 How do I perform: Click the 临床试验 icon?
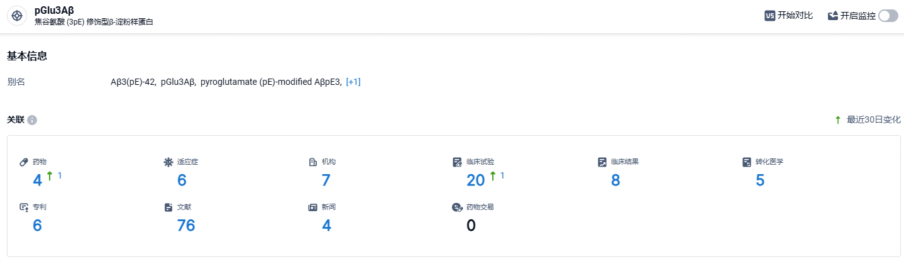point(458,162)
